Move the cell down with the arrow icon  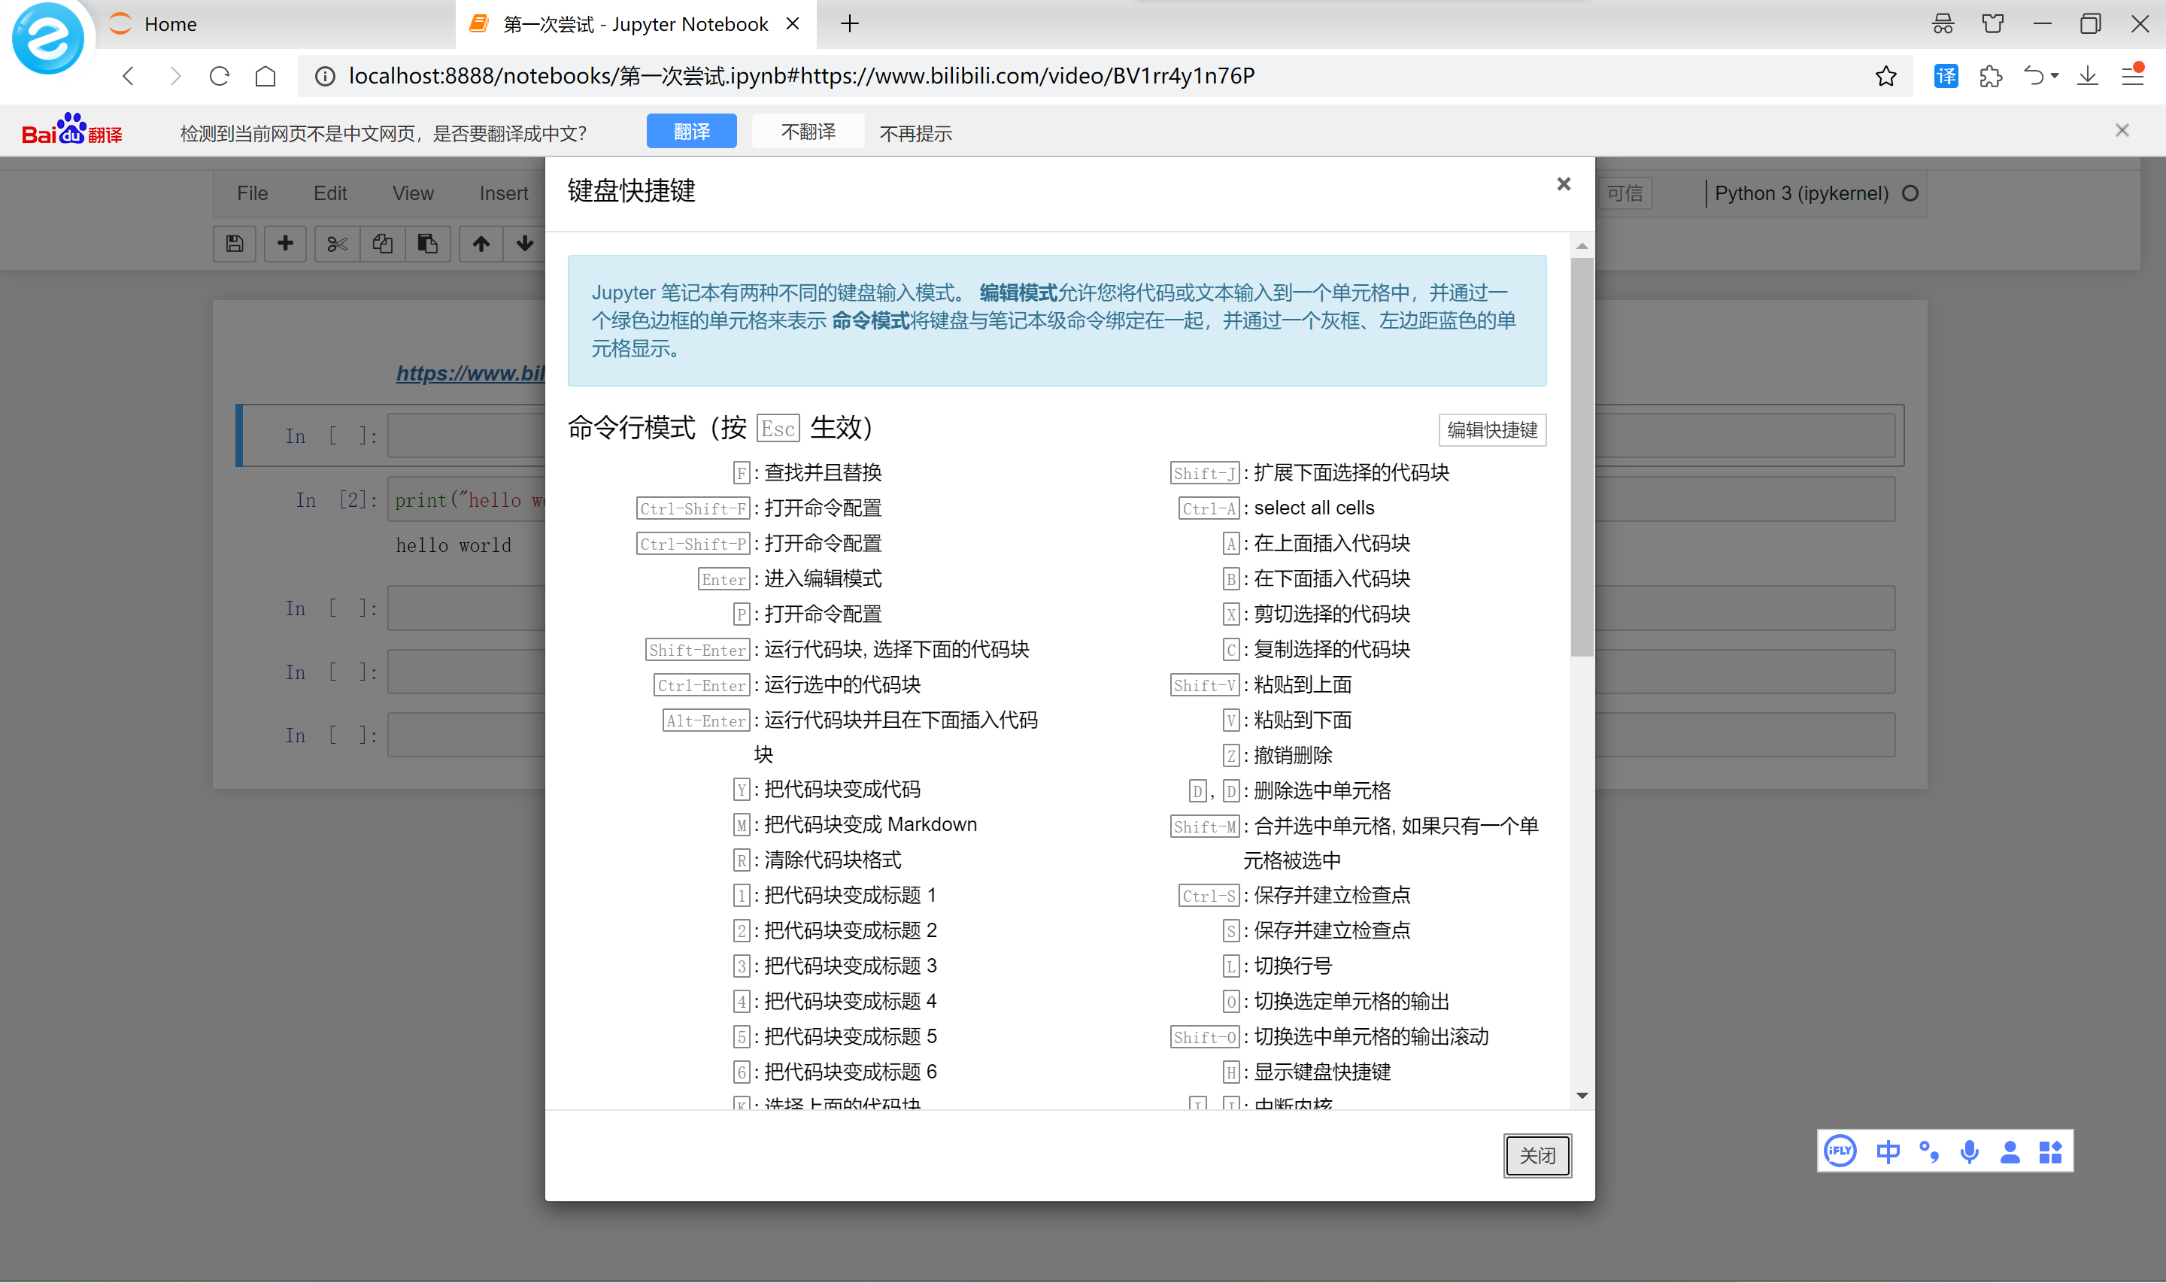(x=525, y=244)
